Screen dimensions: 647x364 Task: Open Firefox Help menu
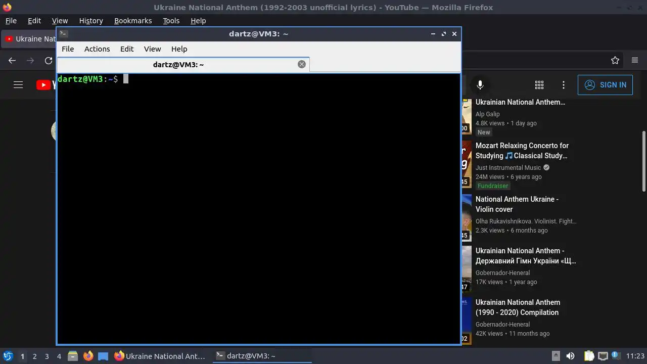pyautogui.click(x=198, y=21)
